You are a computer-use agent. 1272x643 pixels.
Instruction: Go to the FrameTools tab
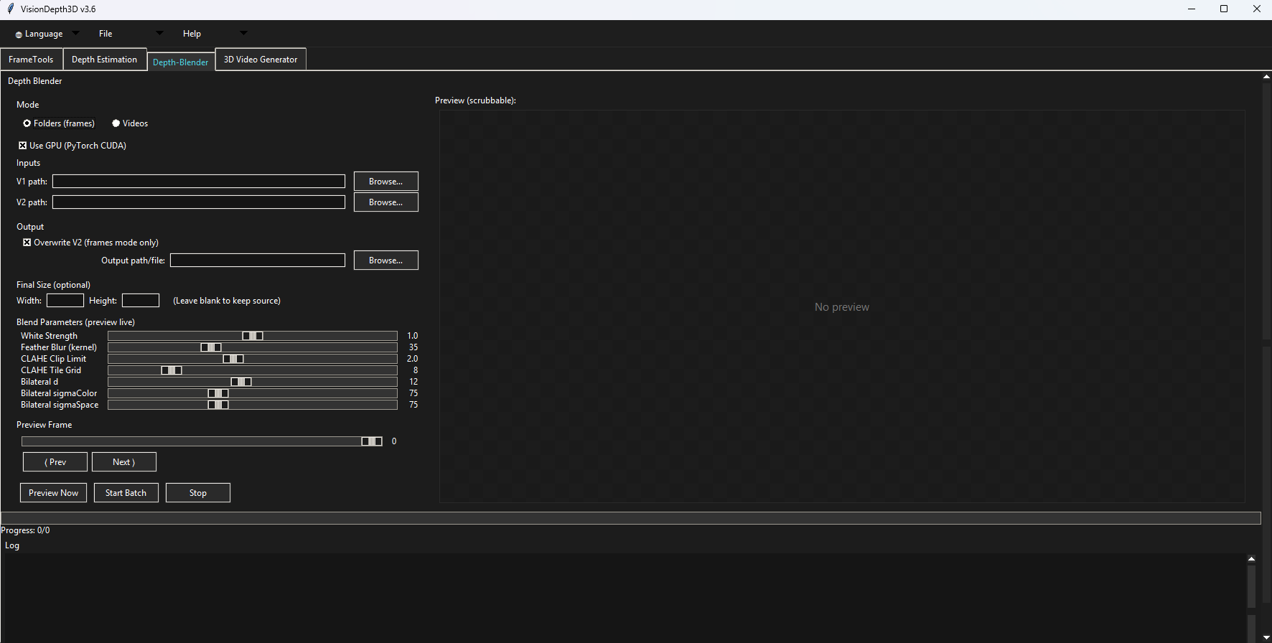31,60
